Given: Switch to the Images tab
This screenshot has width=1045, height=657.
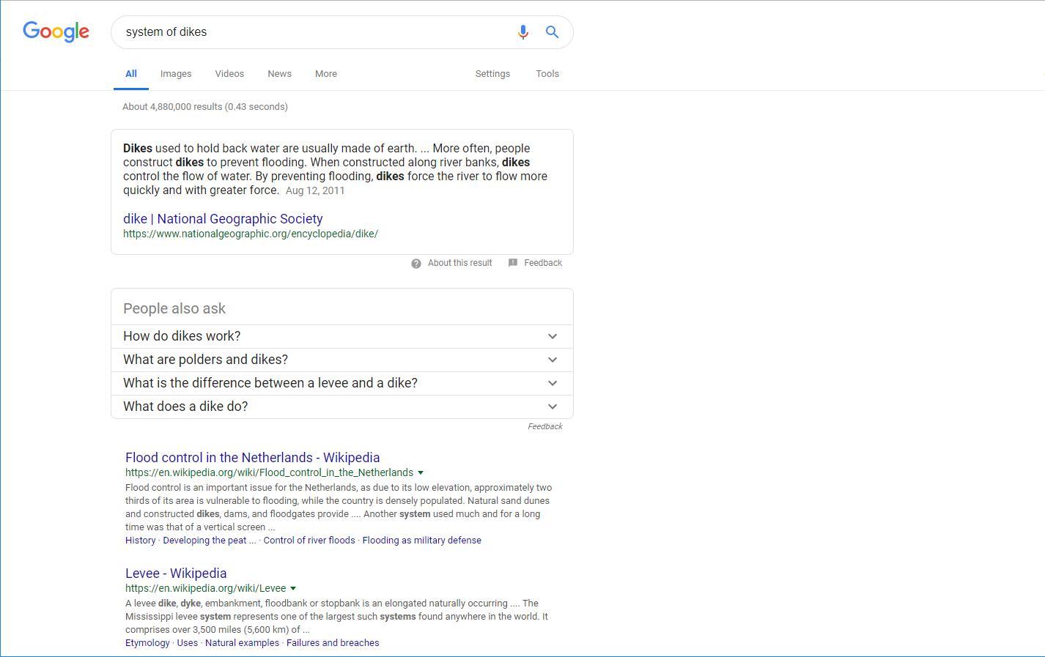Looking at the screenshot, I should pos(176,74).
